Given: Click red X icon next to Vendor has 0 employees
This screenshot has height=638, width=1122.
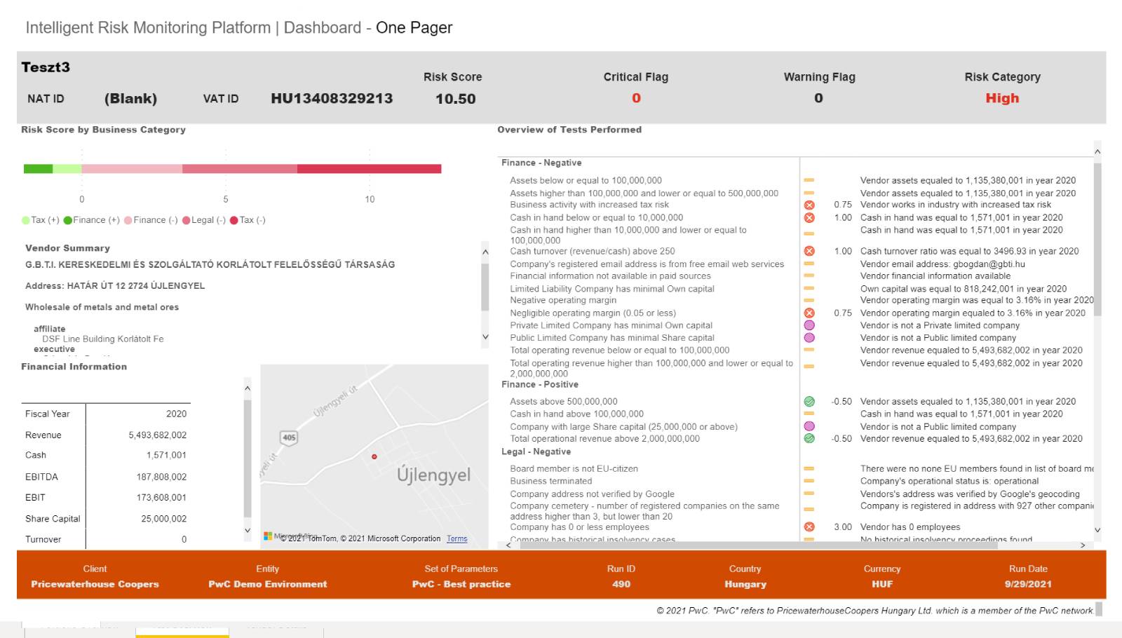Looking at the screenshot, I should pyautogui.click(x=809, y=527).
